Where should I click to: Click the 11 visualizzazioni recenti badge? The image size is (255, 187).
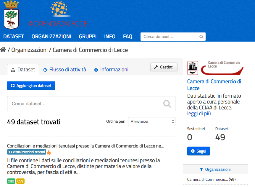[x=27, y=152]
